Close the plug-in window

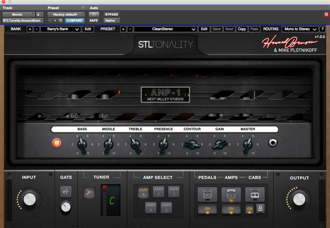pos(3,2)
